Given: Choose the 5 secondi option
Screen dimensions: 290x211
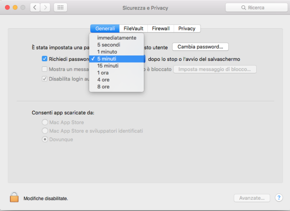Looking at the screenshot, I should tap(109, 45).
